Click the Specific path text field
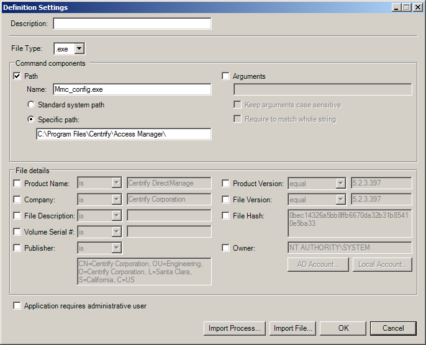 (x=124, y=134)
